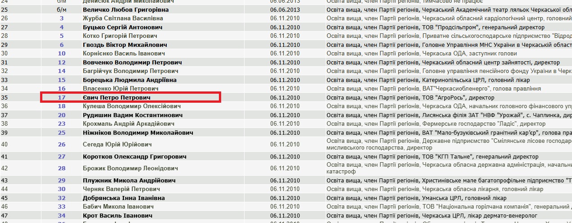Click blue number 20 beside Рудишин Вадим
The height and width of the screenshot is (223, 572).
click(x=62, y=115)
